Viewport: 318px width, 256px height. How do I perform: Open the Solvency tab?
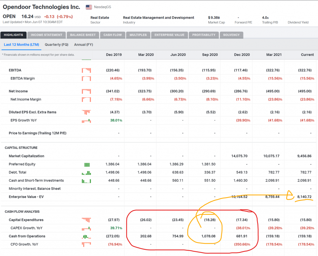point(231,35)
